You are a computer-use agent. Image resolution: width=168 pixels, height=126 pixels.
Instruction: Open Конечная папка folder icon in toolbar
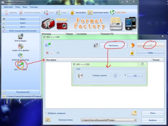(90, 13)
